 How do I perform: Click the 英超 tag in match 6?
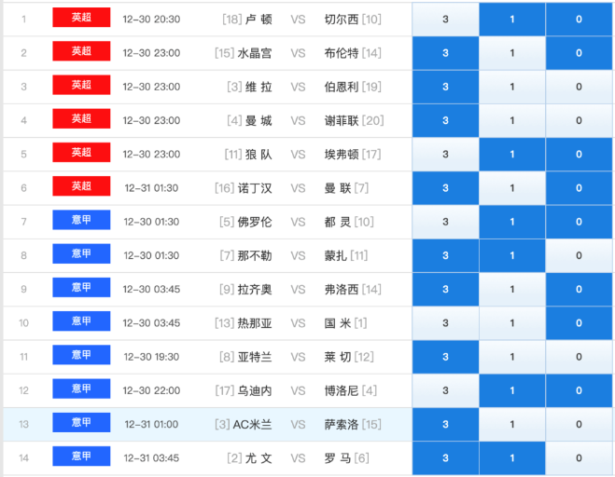coord(81,186)
